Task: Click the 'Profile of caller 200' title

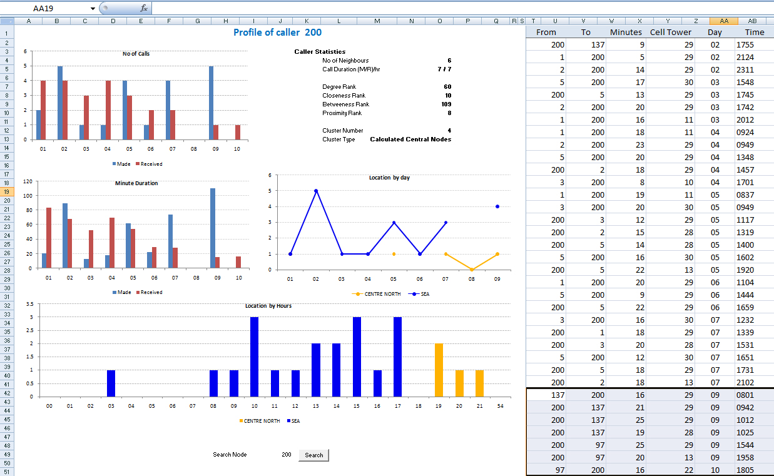Action: pos(278,33)
